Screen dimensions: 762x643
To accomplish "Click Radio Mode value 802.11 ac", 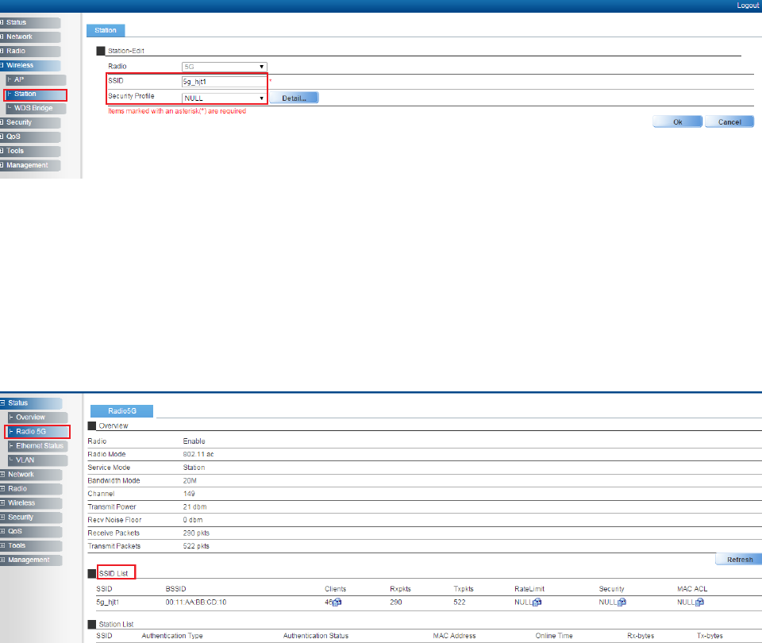I will pyautogui.click(x=198, y=454).
